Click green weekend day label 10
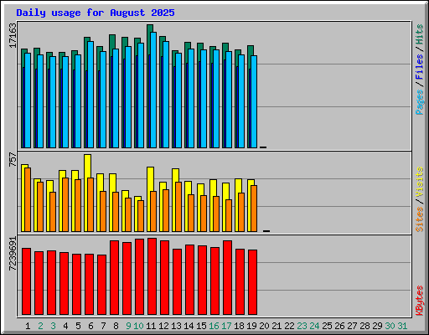The height and width of the screenshot is (335, 429). (138, 326)
